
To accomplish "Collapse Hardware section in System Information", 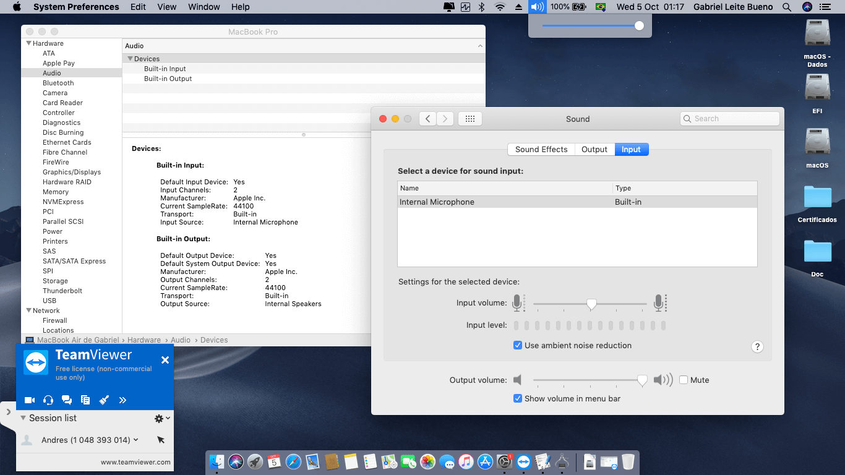I will [28, 43].
